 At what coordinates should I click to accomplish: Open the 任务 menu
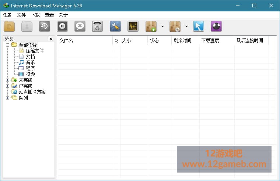[x=7, y=15]
